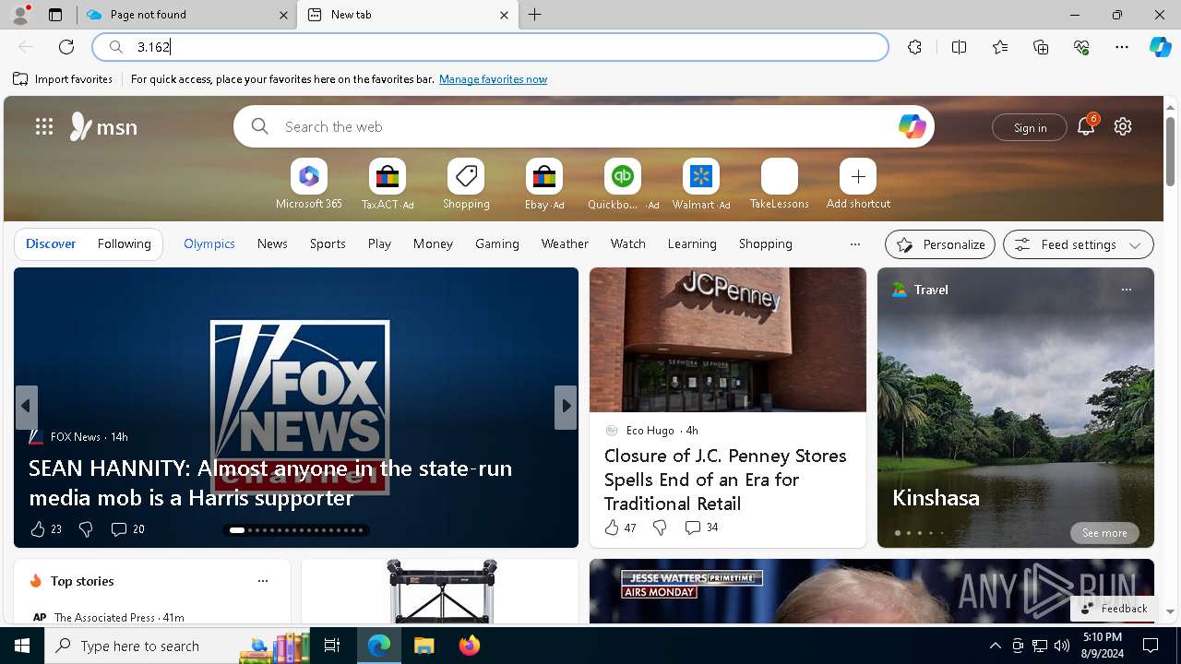The height and width of the screenshot is (664, 1181).
Task: Open the Shopping feed tab
Action: pyautogui.click(x=766, y=243)
